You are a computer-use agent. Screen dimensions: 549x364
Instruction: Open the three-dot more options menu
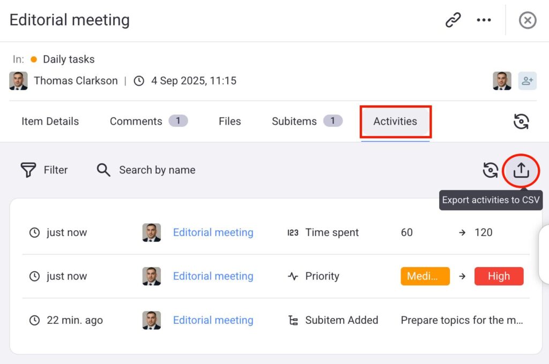click(x=484, y=21)
